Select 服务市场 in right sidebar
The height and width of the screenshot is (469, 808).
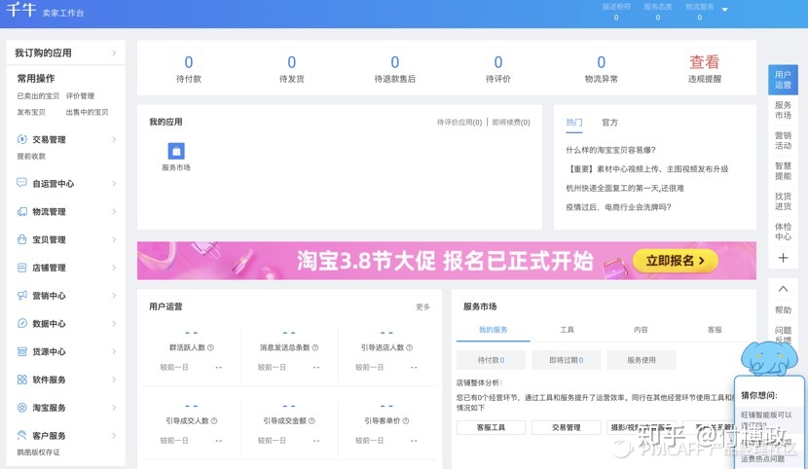783,110
